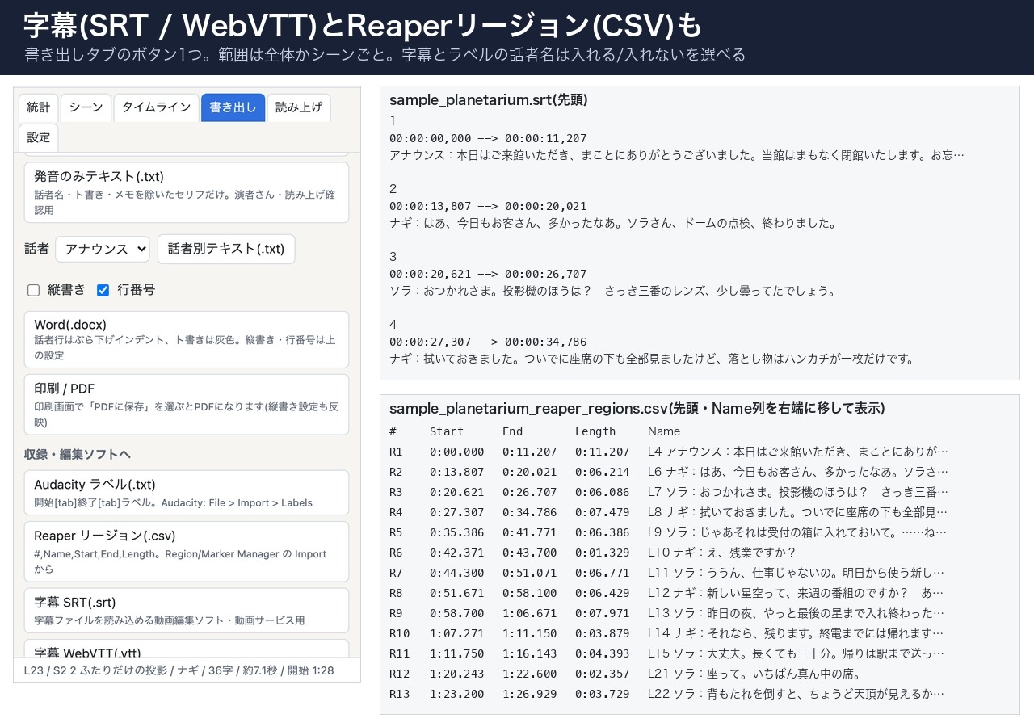Click the R6 row name L10 ナギ:え、残業ですか?
Viewport: 1034px width, 727px height.
tap(722, 553)
